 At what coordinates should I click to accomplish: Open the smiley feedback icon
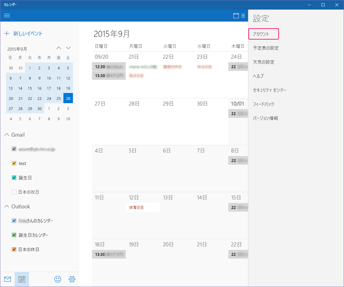pyautogui.click(x=58, y=279)
